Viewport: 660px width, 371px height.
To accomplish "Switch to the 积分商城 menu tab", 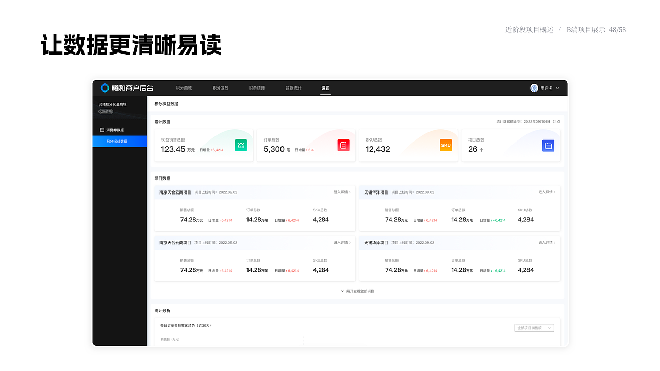I will 185,88.
